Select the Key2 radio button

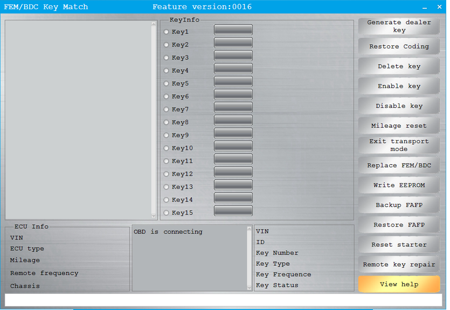click(166, 45)
